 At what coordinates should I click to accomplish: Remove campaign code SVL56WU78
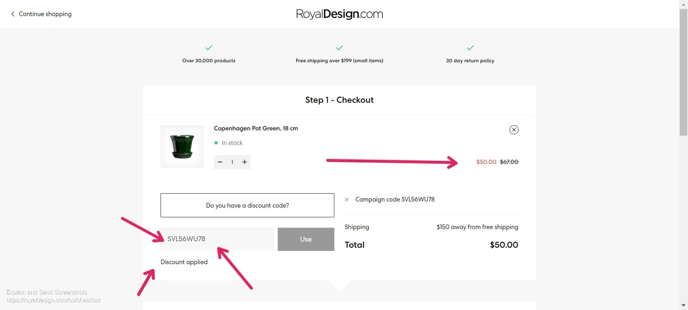click(347, 200)
